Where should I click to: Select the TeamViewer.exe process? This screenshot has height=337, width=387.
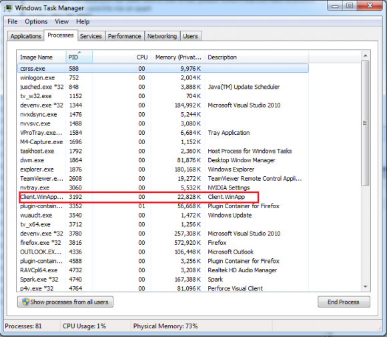163,178
